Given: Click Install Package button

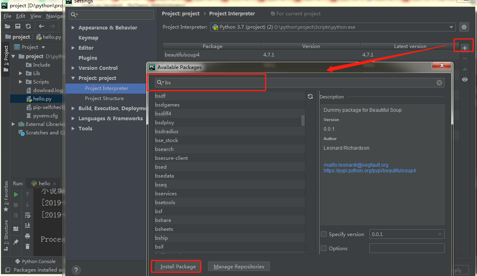Looking at the screenshot, I should point(178,267).
